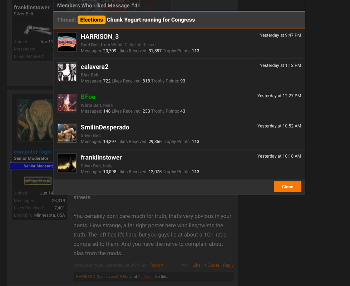Close the Members Who Liked dialog

[287, 187]
